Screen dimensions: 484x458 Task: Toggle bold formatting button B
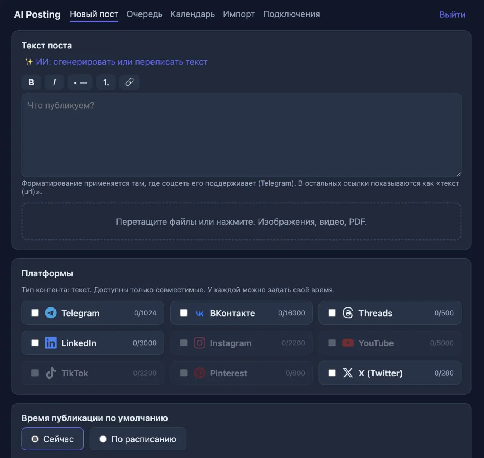pyautogui.click(x=31, y=82)
